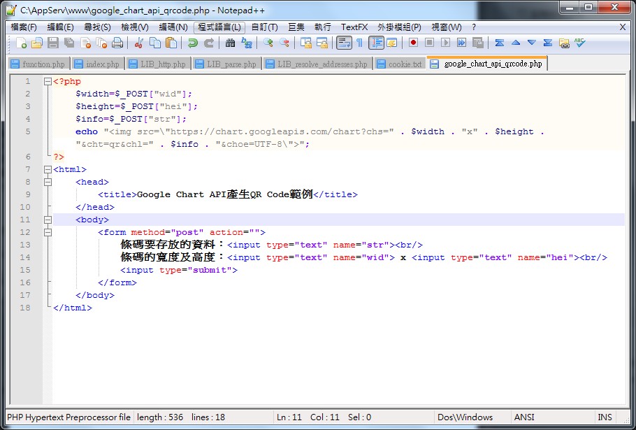Image resolution: width=636 pixels, height=430 pixels.
Task: Click the Redo arrow icon
Action: [x=208, y=43]
